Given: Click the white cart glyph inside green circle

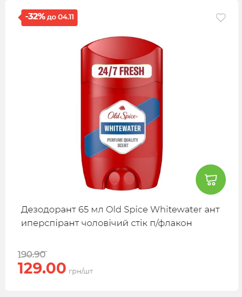Looking at the screenshot, I should 211,180.
